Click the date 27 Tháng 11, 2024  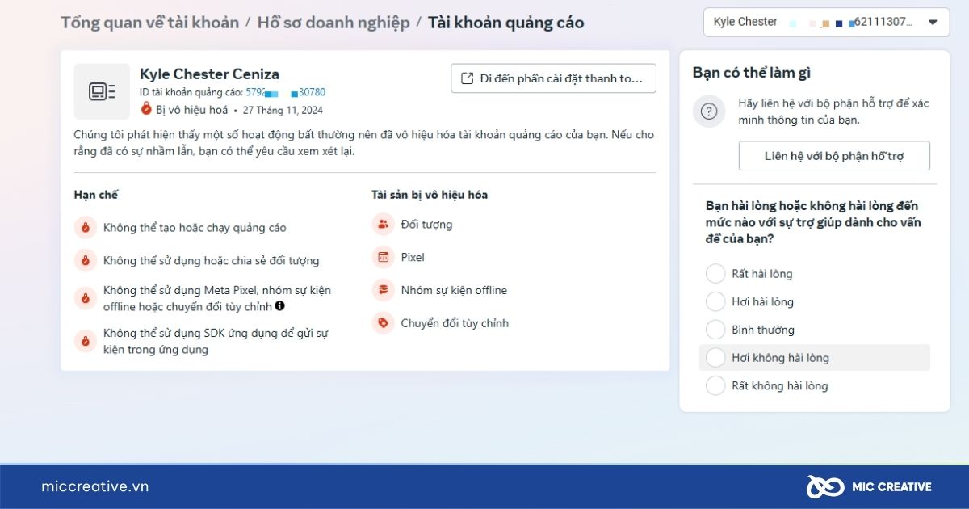[283, 110]
